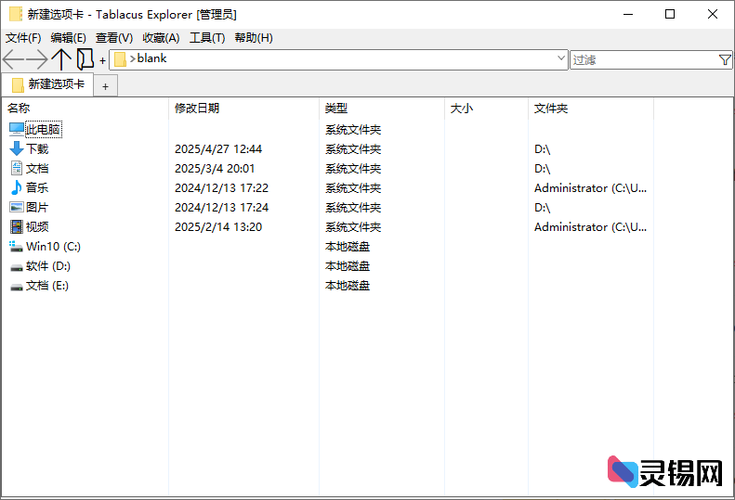This screenshot has height=500, width=735.
Task: Select the 文档 (E:) drive icon
Action: click(x=17, y=287)
